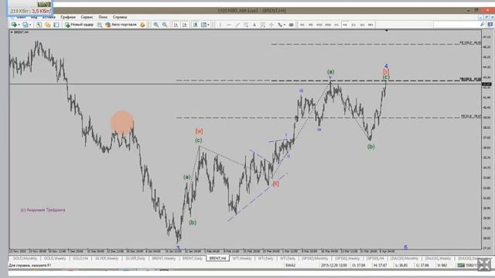
Task: Expand the Templates dropdown arrow
Action: 209,25
